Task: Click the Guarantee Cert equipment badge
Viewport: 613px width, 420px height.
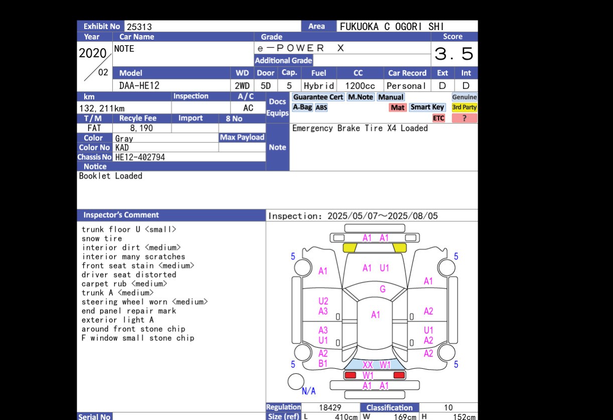Action: coord(318,97)
